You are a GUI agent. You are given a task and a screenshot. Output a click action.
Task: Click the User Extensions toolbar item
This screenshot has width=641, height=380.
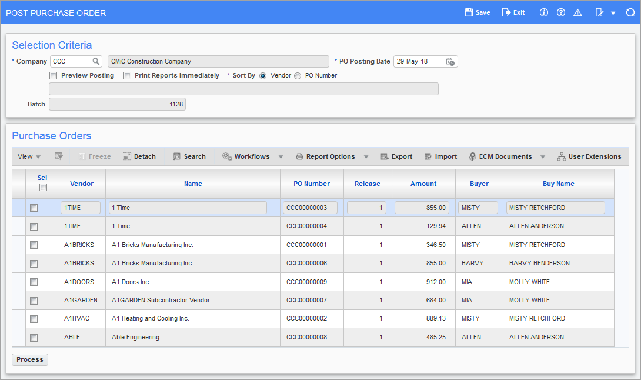[589, 156]
